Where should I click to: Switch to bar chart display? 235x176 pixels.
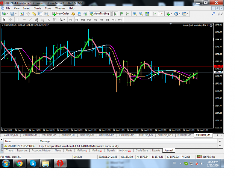(x=115, y=14)
